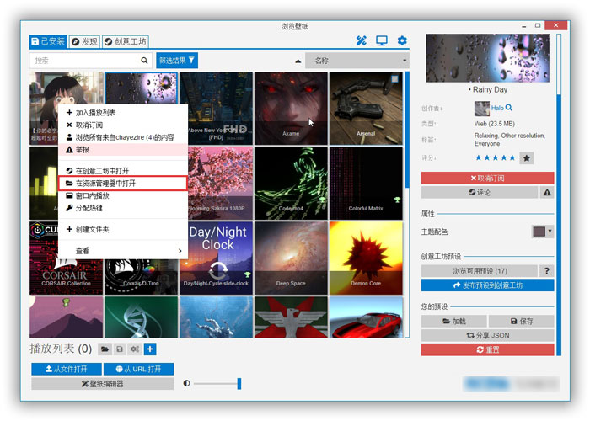Click the favorite star button beside rating

[x=526, y=157]
